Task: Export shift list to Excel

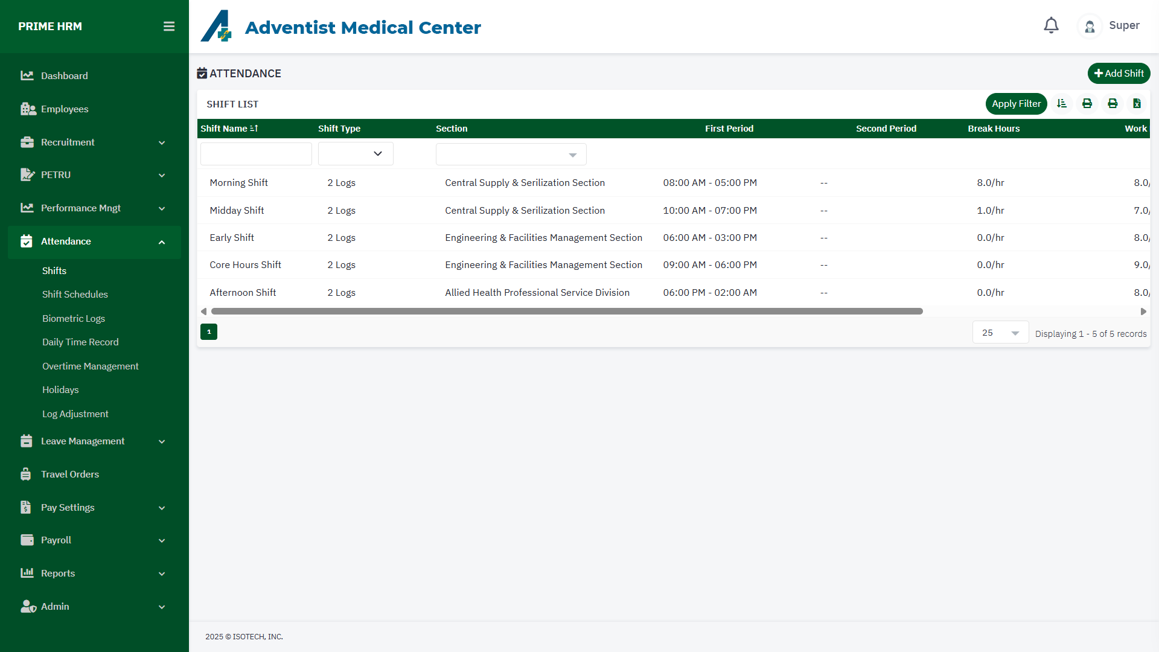Action: (x=1137, y=104)
